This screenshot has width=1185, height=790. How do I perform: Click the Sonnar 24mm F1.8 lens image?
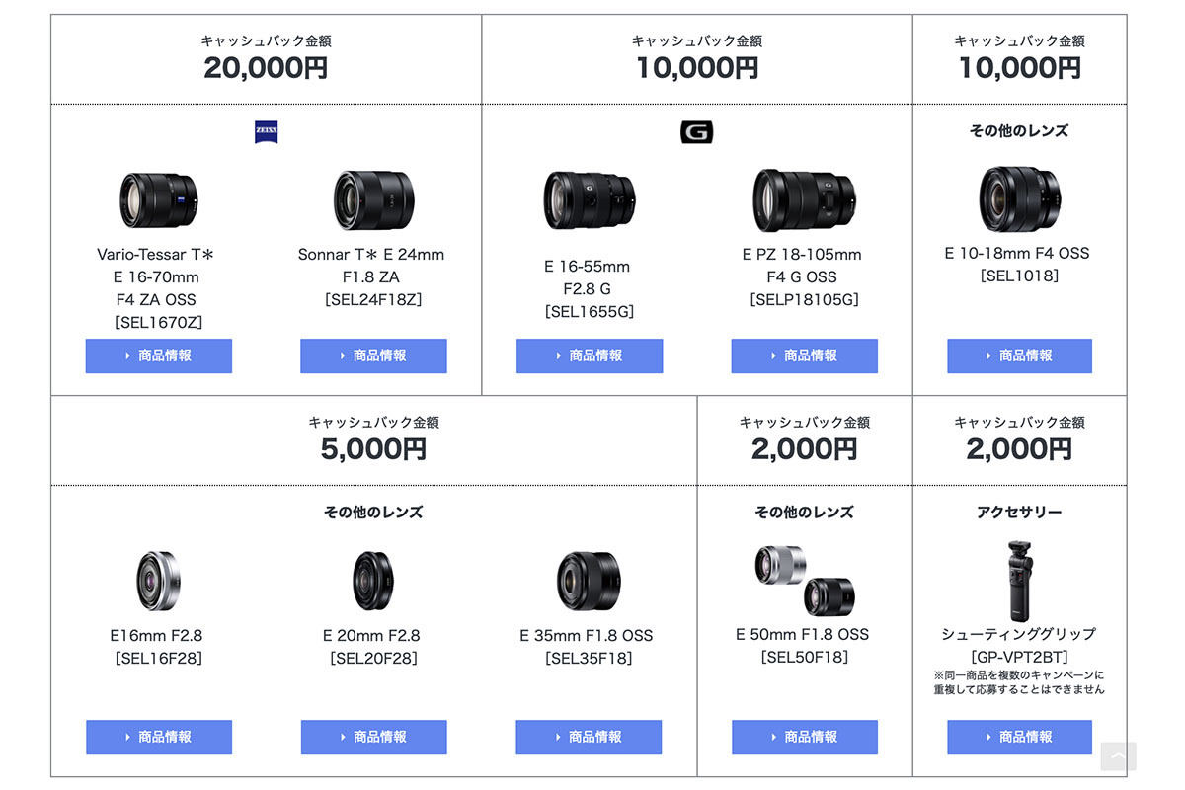(x=372, y=200)
